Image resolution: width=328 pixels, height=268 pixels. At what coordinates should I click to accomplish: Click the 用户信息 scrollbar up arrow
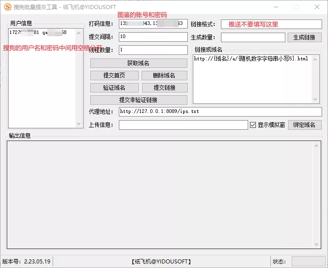point(78,33)
